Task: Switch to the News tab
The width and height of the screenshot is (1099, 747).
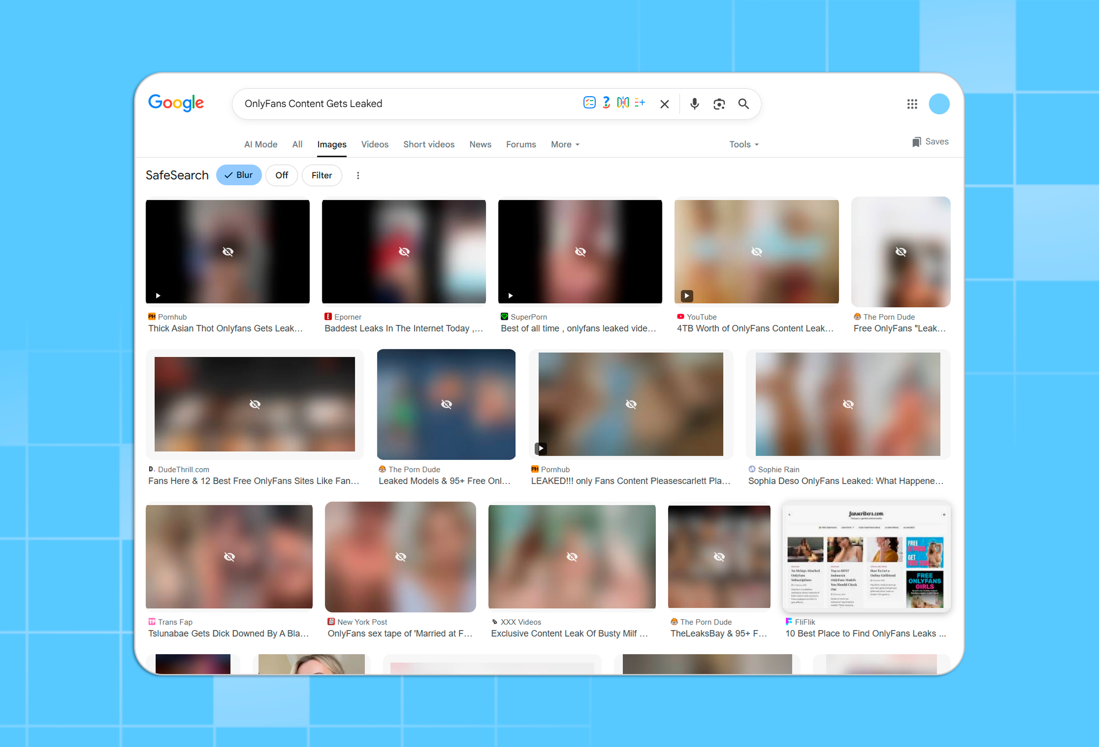Action: pos(480,145)
